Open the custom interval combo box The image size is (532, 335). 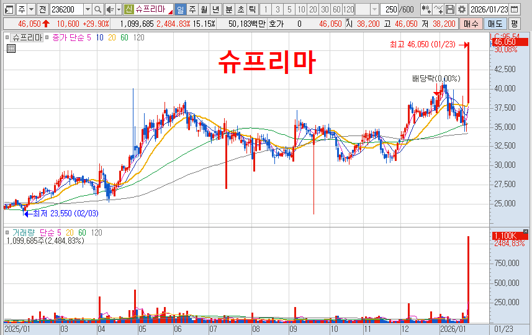tap(367, 9)
